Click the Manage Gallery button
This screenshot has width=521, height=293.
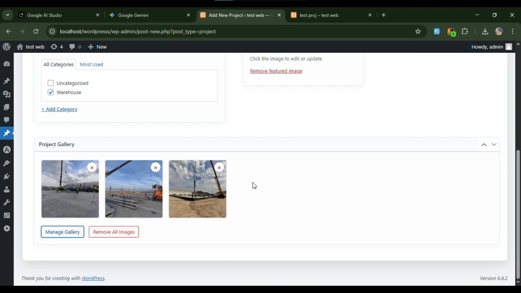[x=63, y=232]
